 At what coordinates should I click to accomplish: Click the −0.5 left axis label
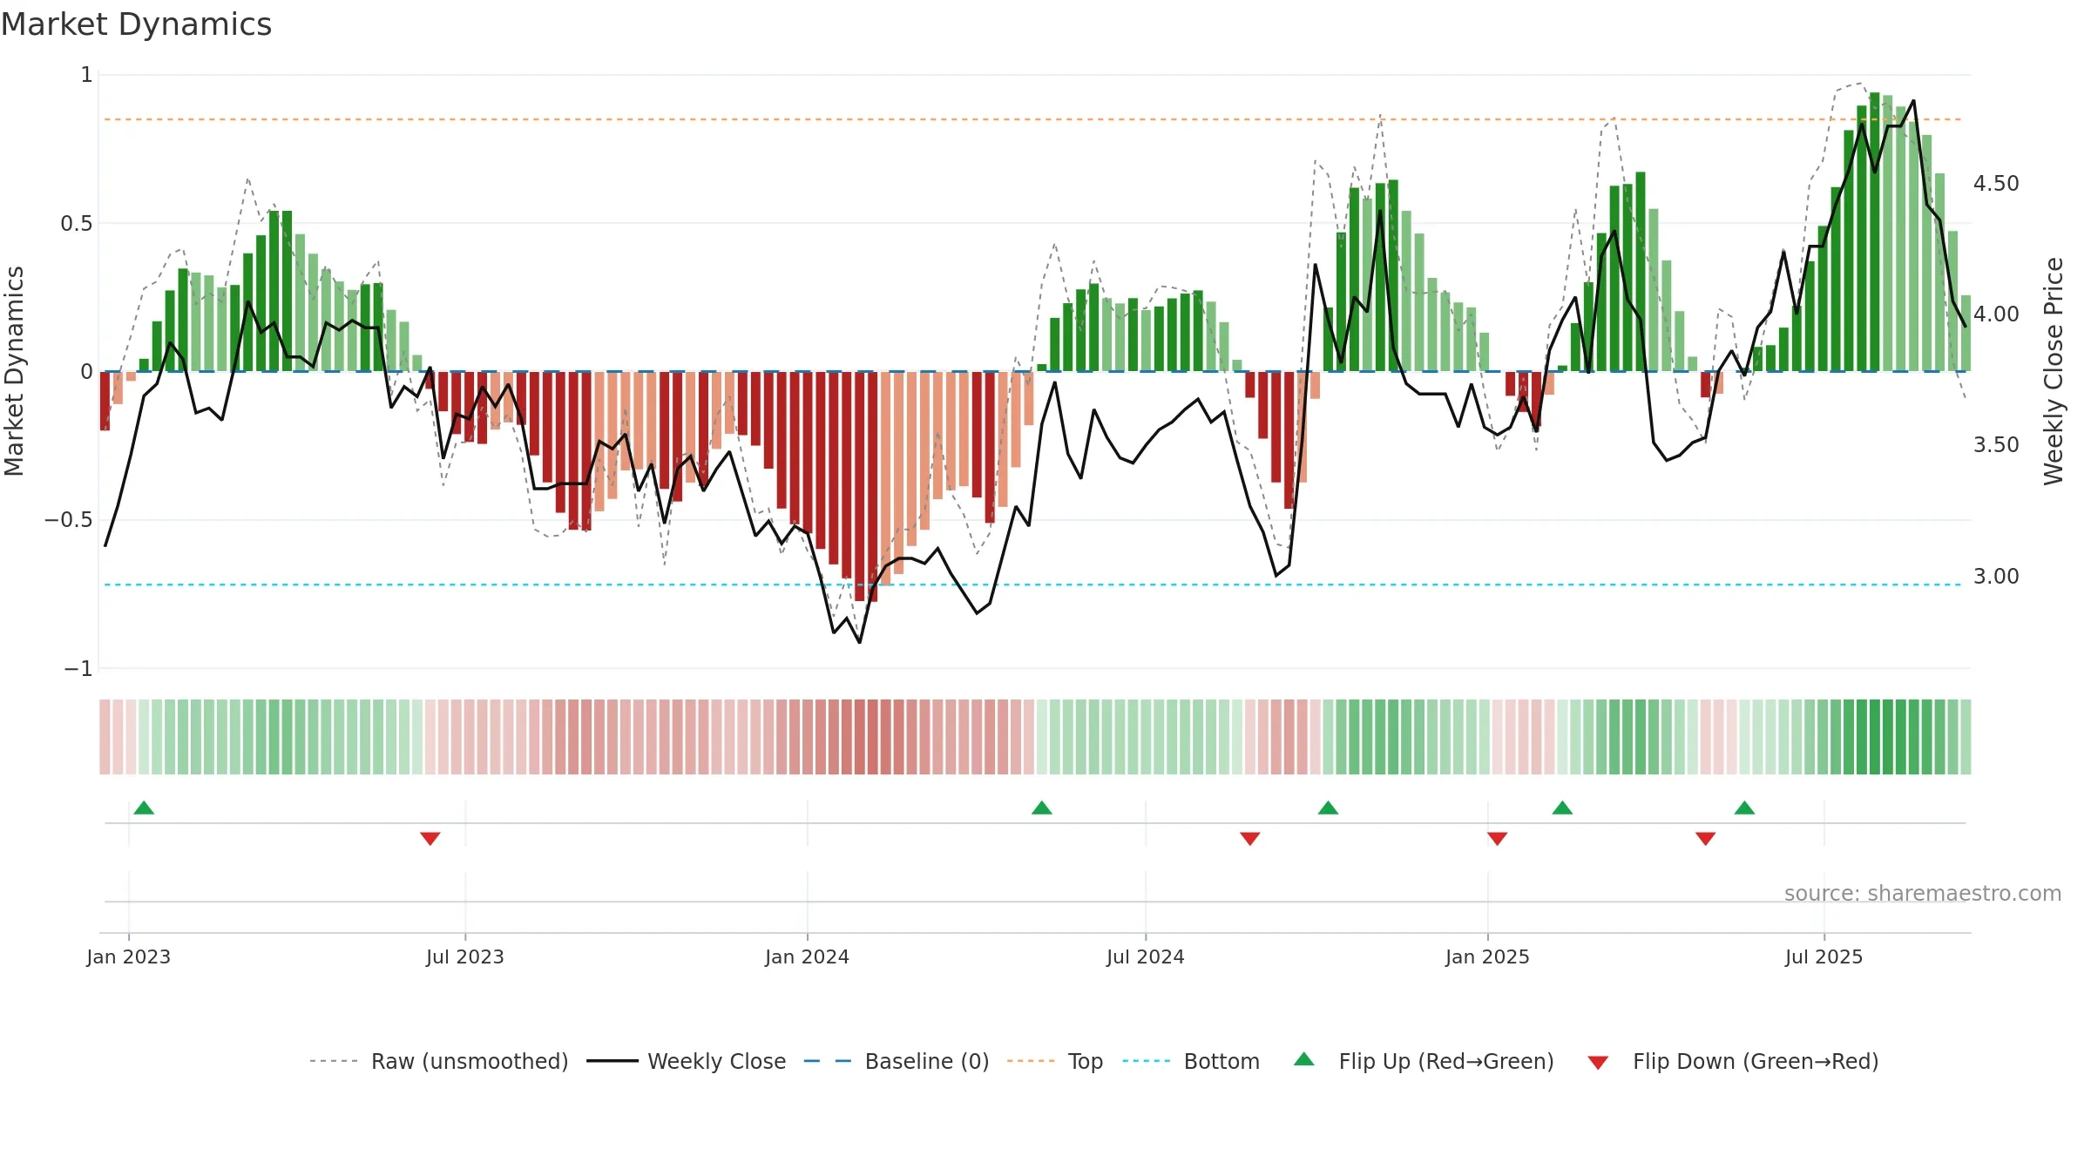pyautogui.click(x=69, y=520)
